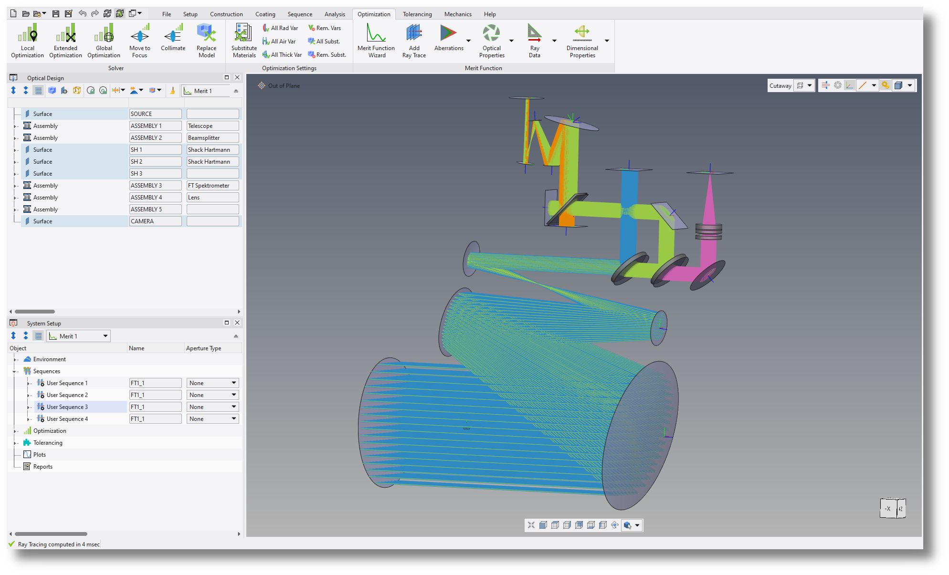The image size is (949, 575).
Task: Toggle coordinate axes display in viewport
Action: point(850,85)
